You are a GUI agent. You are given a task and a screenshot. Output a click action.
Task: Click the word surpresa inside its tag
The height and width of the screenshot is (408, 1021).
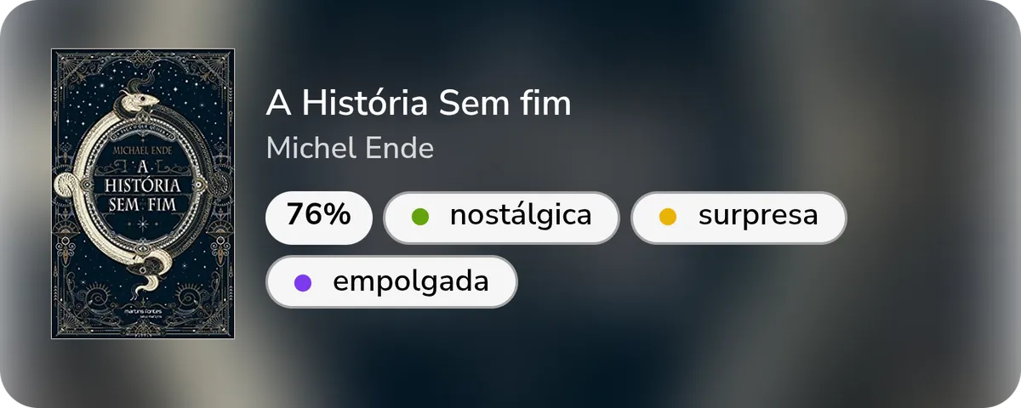pyautogui.click(x=758, y=216)
